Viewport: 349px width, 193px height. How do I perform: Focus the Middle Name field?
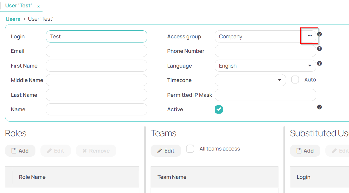(x=96, y=80)
